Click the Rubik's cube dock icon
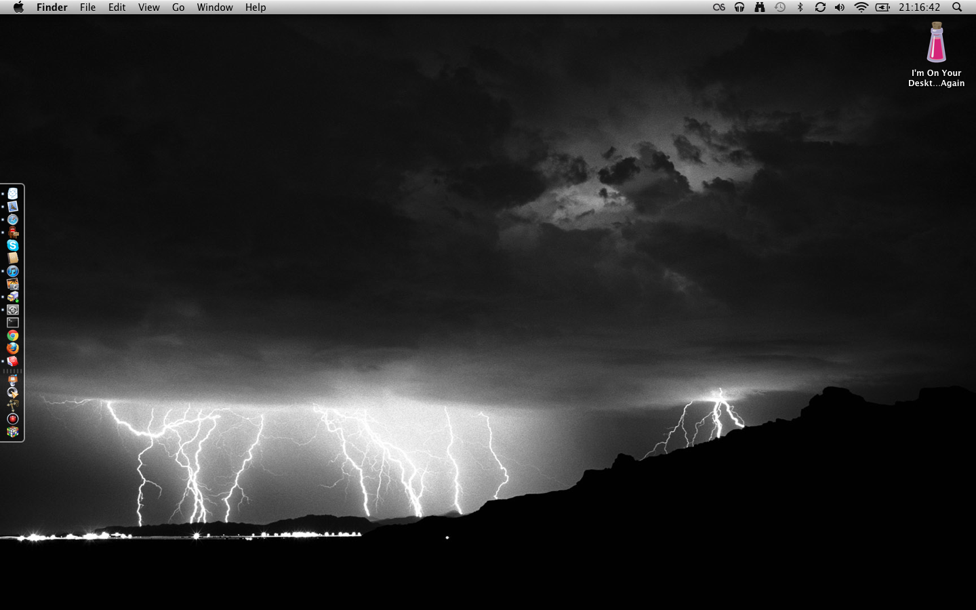976x610 pixels. pyautogui.click(x=12, y=432)
